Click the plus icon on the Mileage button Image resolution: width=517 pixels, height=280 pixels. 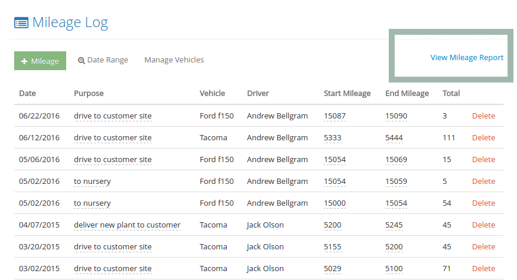24,61
